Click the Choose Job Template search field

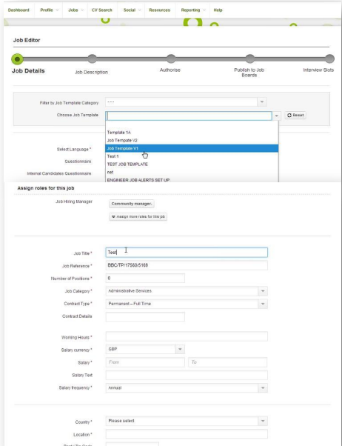coord(189,116)
